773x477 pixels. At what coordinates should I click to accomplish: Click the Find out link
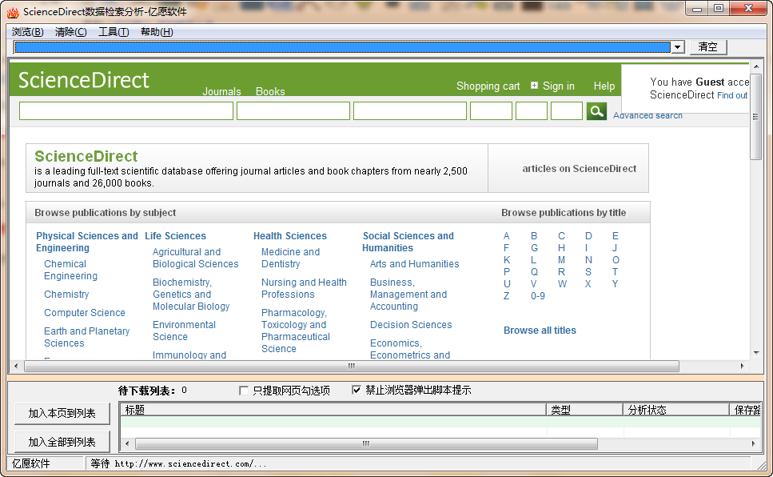[x=732, y=95]
